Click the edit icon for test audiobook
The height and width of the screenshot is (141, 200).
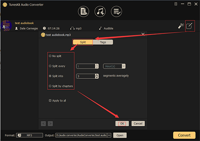pyautogui.click(x=189, y=26)
